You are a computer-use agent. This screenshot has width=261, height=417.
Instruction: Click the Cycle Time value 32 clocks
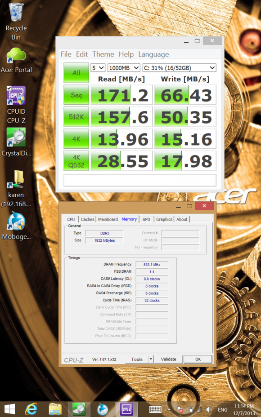pos(152,301)
